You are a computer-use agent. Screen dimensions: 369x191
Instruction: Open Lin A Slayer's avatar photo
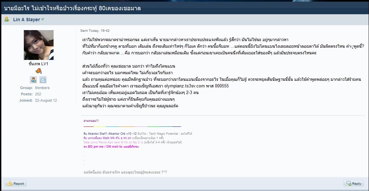(x=39, y=45)
